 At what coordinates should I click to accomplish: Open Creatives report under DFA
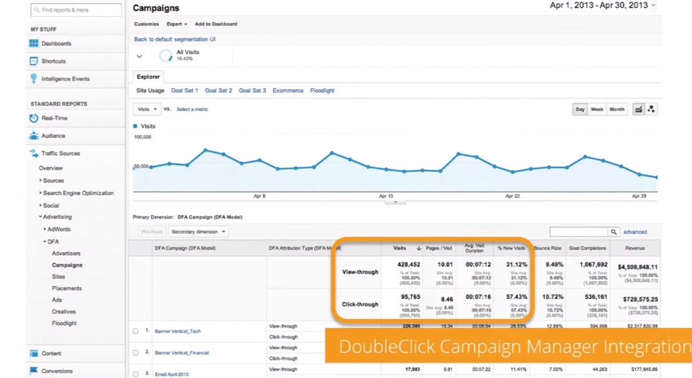(x=64, y=312)
